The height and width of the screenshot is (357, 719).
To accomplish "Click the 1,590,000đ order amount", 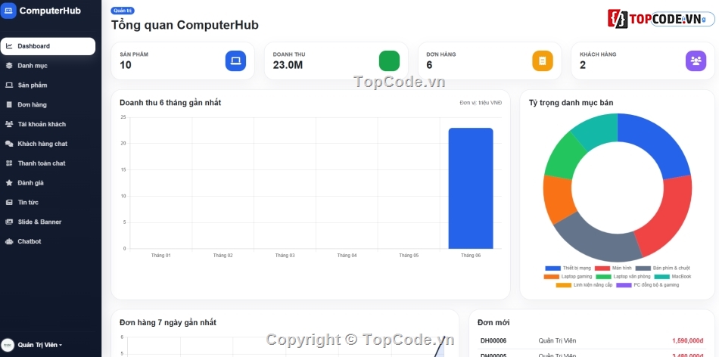I will click(687, 341).
